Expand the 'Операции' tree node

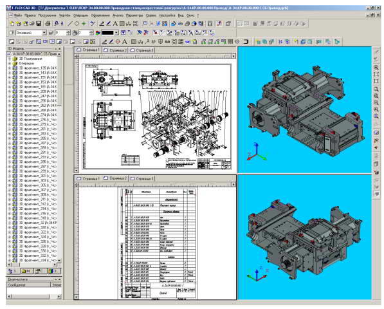pyautogui.click(x=10, y=63)
